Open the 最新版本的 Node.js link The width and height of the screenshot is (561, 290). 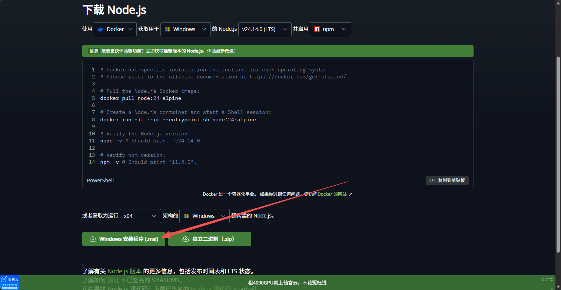coord(183,51)
